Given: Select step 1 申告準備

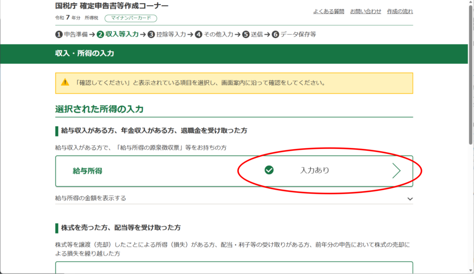Looking at the screenshot, I should (x=72, y=34).
